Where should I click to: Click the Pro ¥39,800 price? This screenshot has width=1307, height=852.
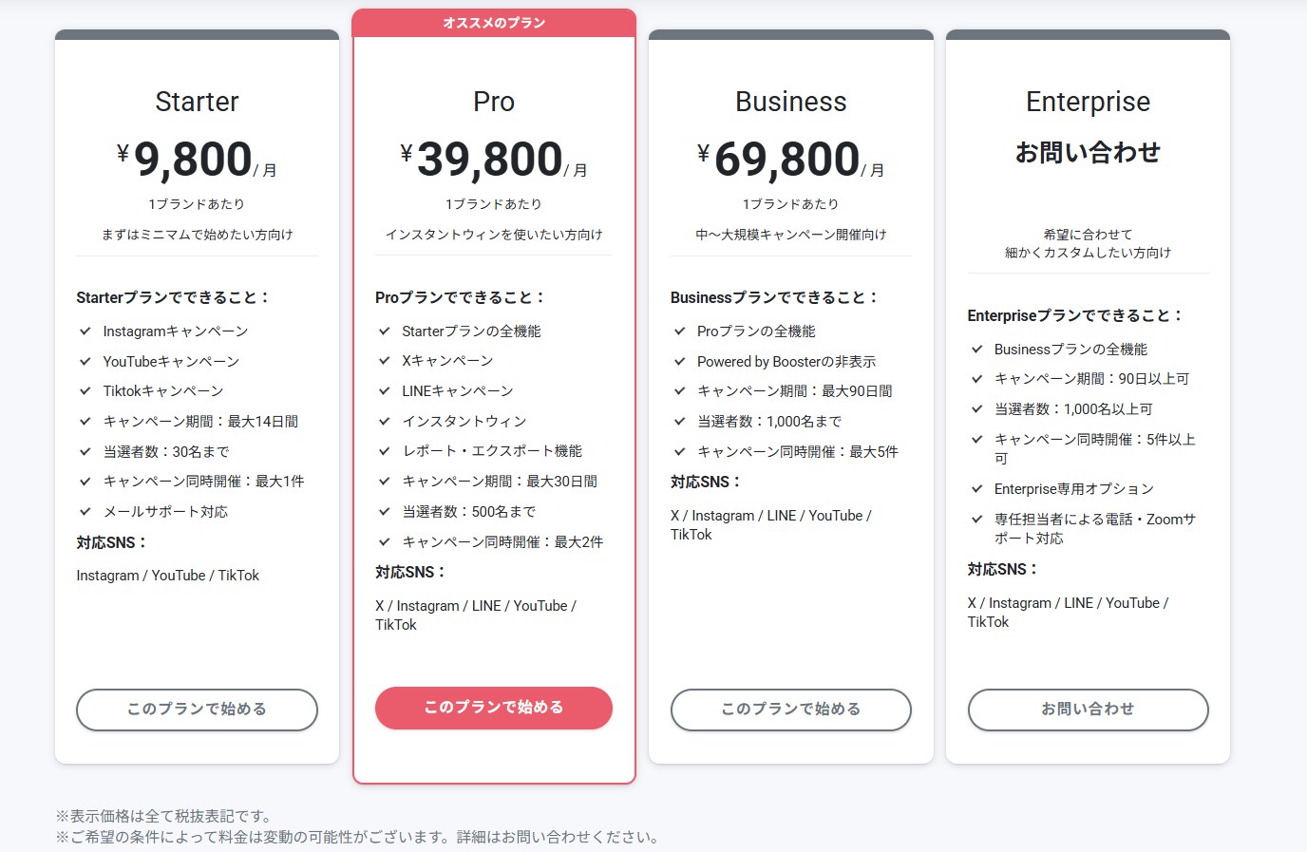(x=493, y=160)
